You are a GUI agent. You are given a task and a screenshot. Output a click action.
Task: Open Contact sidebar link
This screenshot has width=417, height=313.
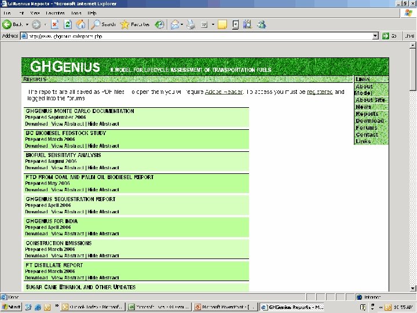pos(367,134)
